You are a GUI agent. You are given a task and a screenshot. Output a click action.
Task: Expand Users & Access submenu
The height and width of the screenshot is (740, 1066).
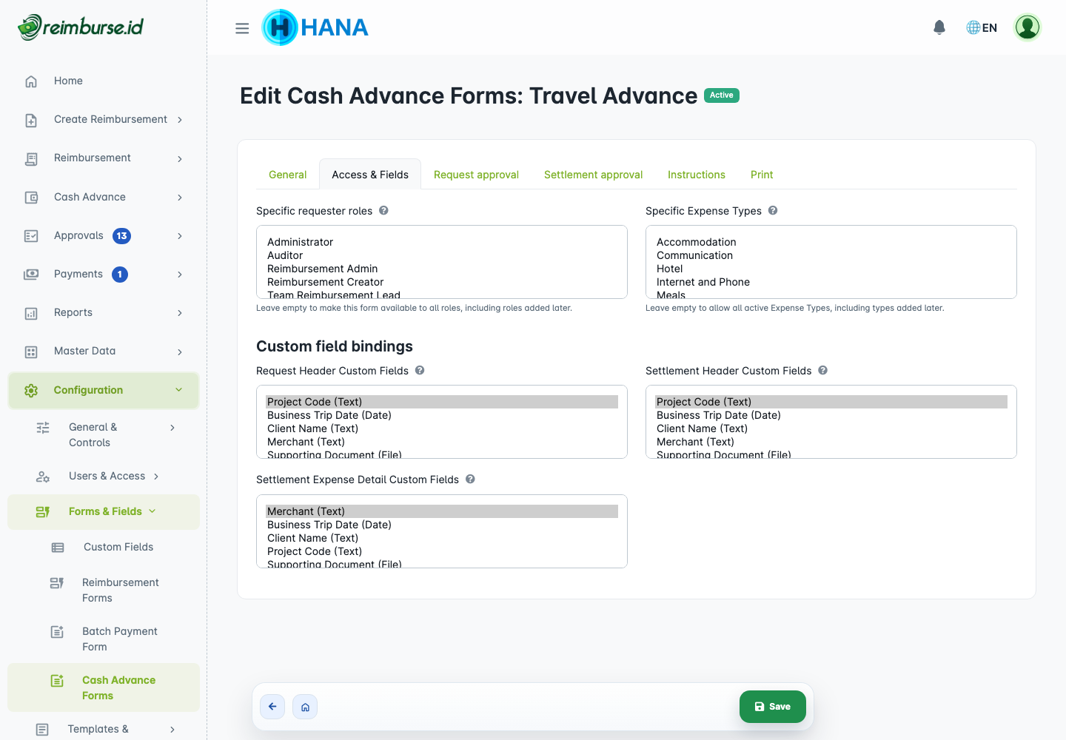[x=156, y=477]
